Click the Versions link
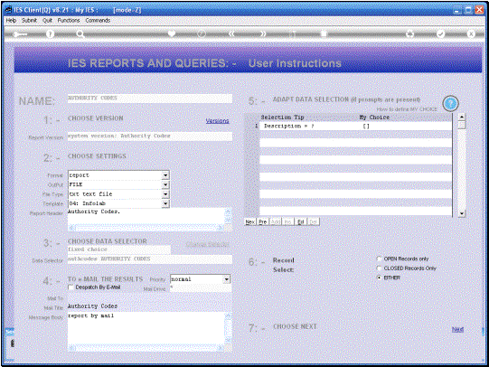The height and width of the screenshot is (367, 489). click(217, 120)
